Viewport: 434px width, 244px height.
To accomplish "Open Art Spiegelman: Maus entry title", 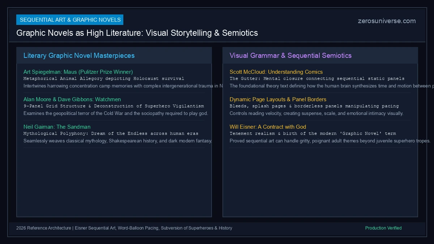I will pyautogui.click(x=78, y=72).
